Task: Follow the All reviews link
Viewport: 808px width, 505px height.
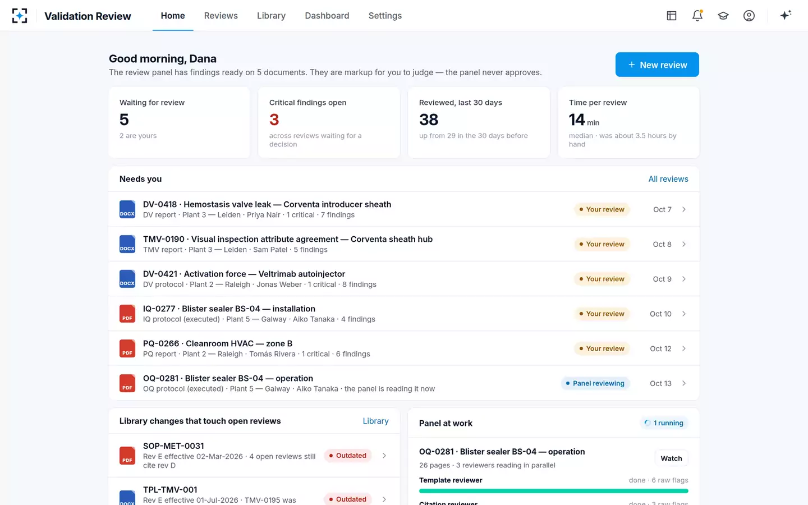Action: tap(668, 179)
